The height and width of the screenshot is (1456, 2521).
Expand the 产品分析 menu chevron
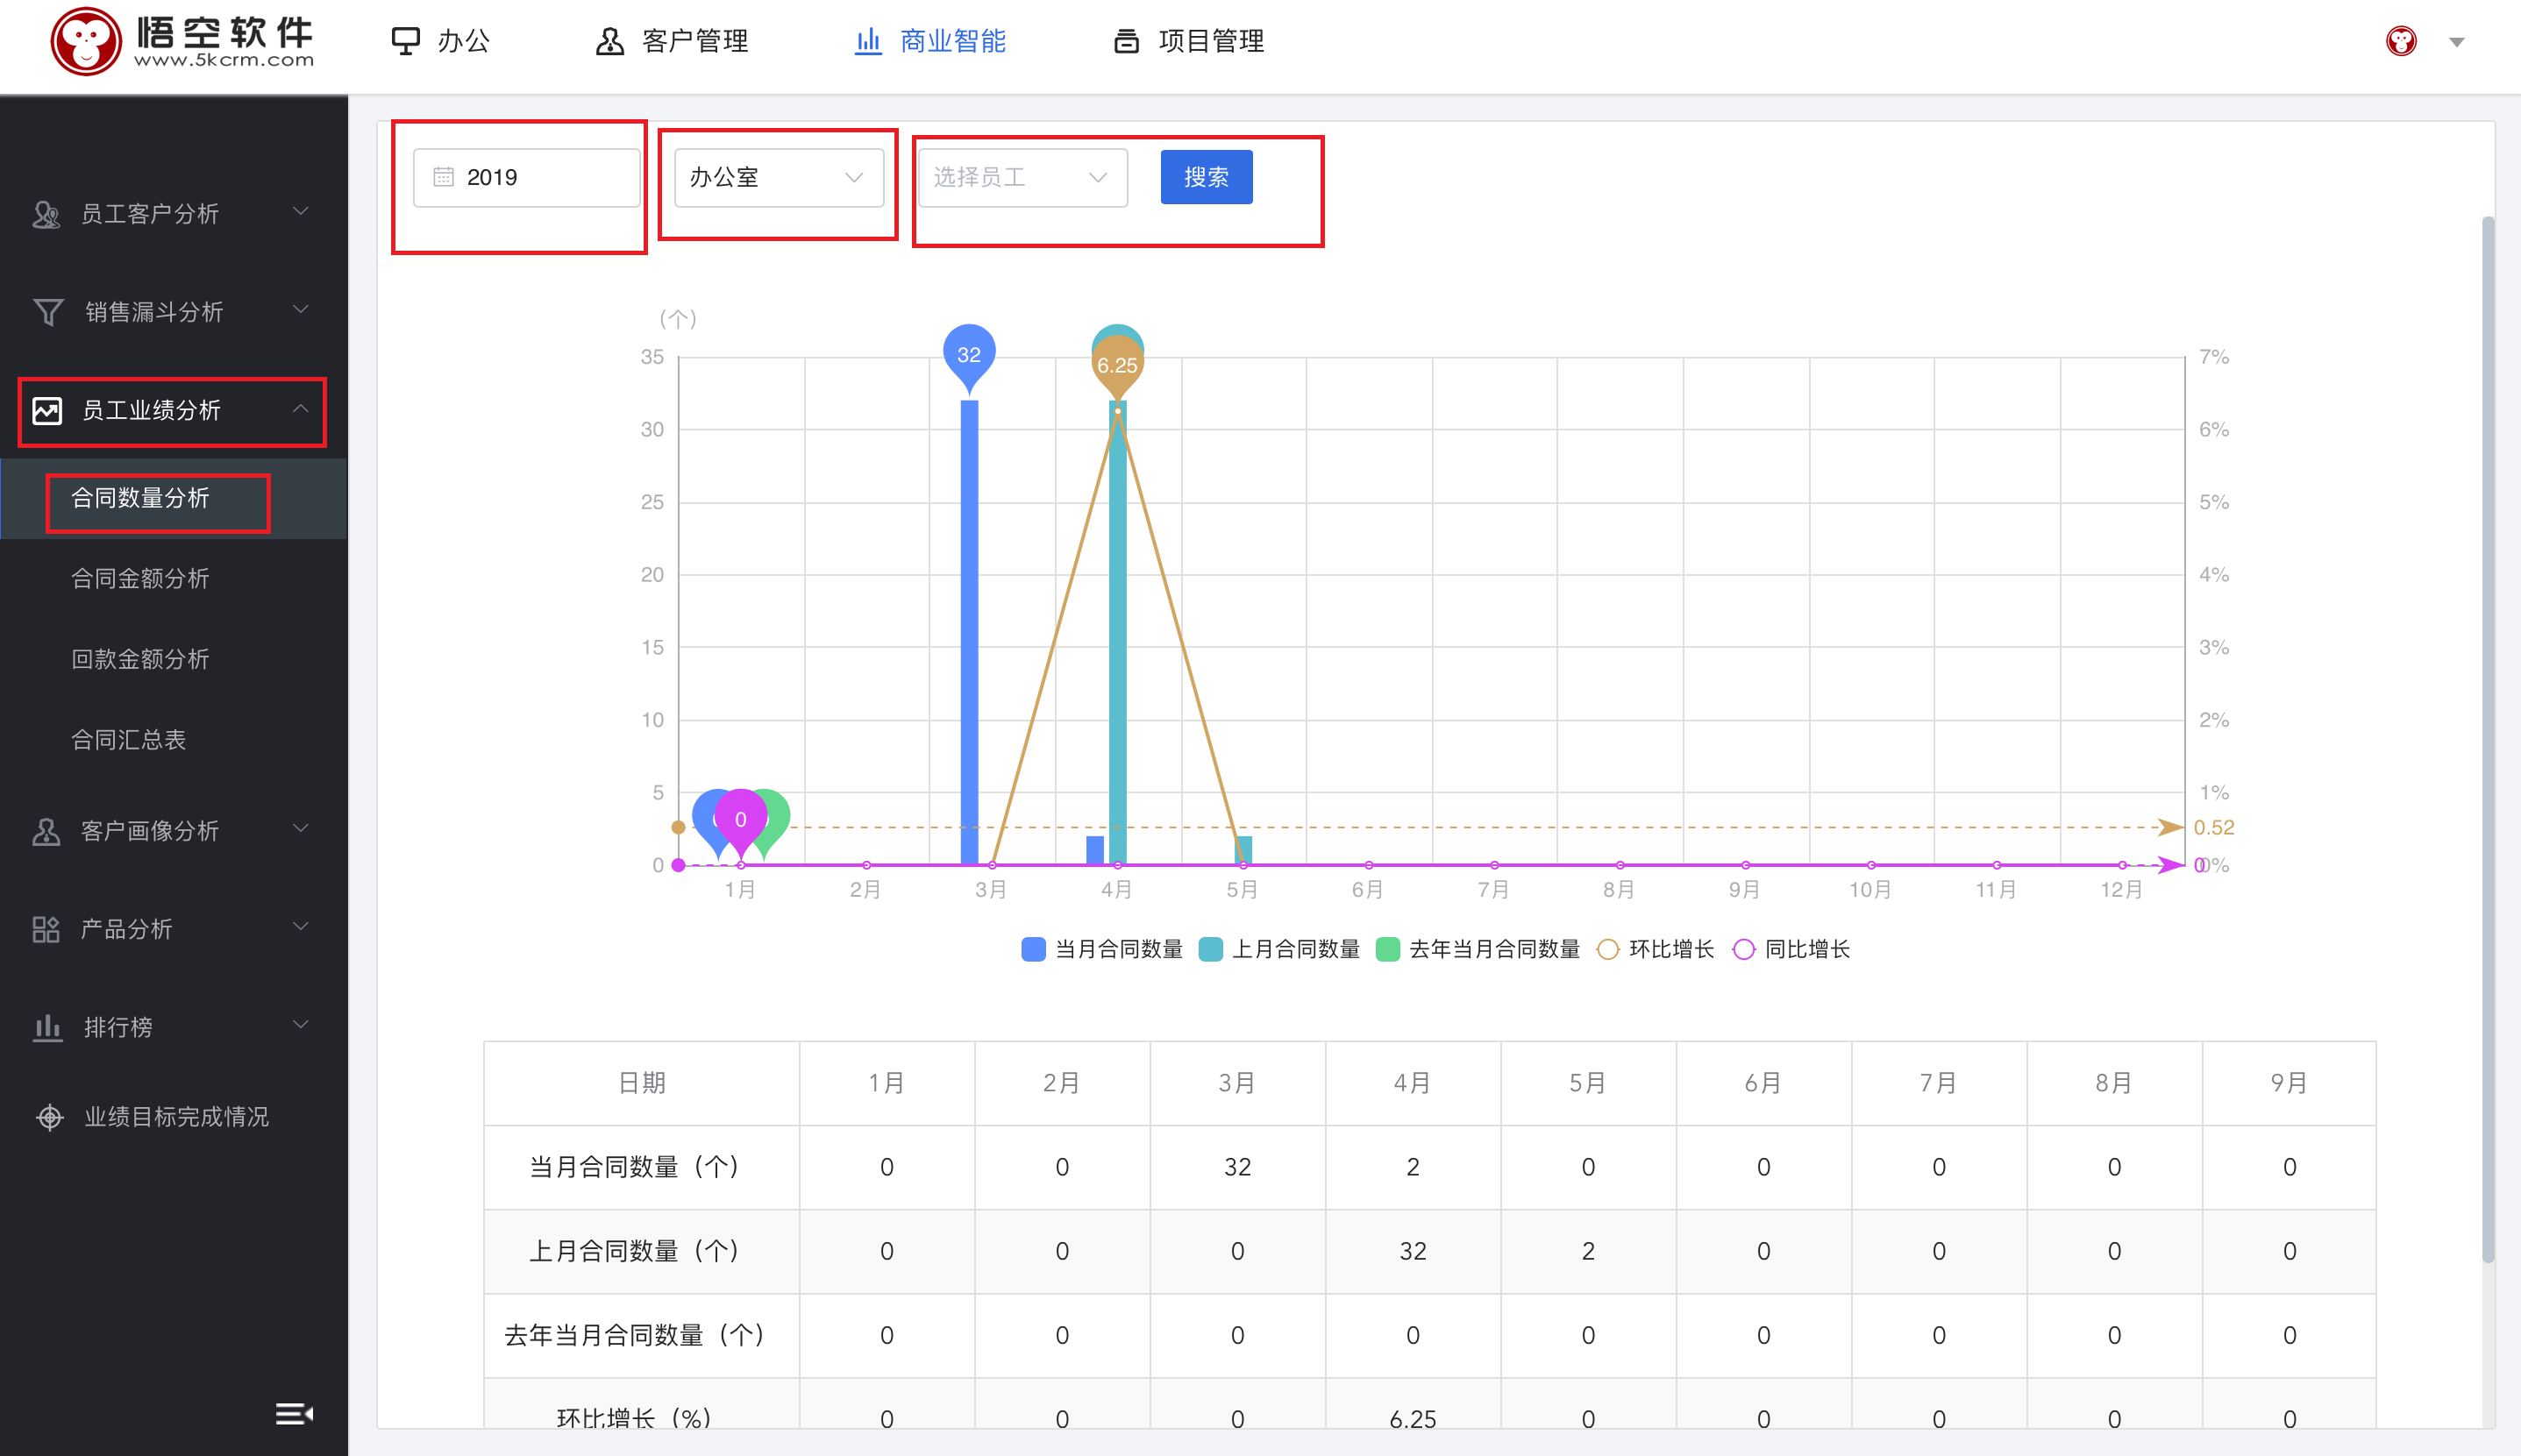pyautogui.click(x=300, y=926)
